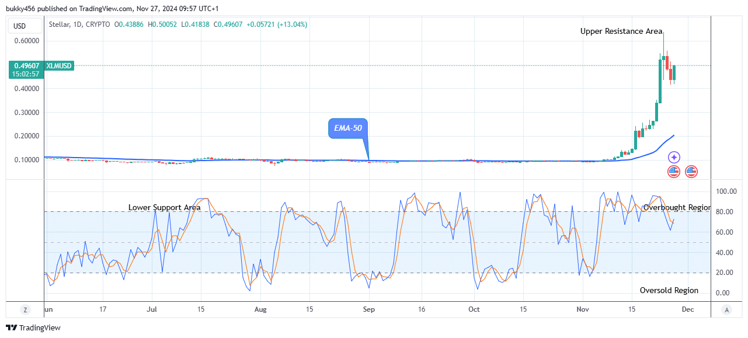Click the Oct date on time axis
The image size is (748, 338).
click(x=474, y=309)
